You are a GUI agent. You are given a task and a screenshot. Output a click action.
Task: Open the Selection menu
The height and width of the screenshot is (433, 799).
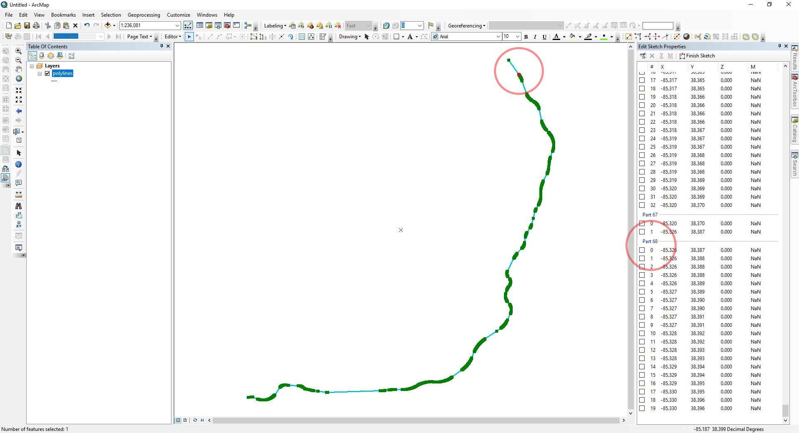tap(111, 15)
